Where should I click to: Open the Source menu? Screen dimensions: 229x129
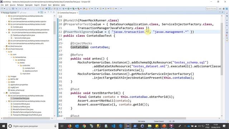13,5
